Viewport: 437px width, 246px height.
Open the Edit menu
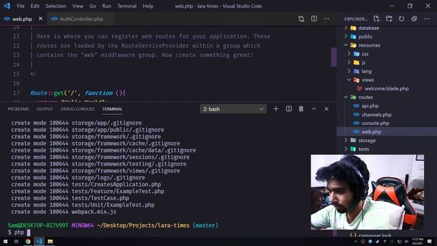tap(35, 6)
